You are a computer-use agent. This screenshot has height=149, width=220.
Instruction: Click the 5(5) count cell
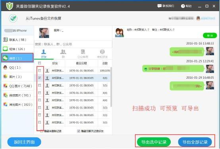[105, 85]
